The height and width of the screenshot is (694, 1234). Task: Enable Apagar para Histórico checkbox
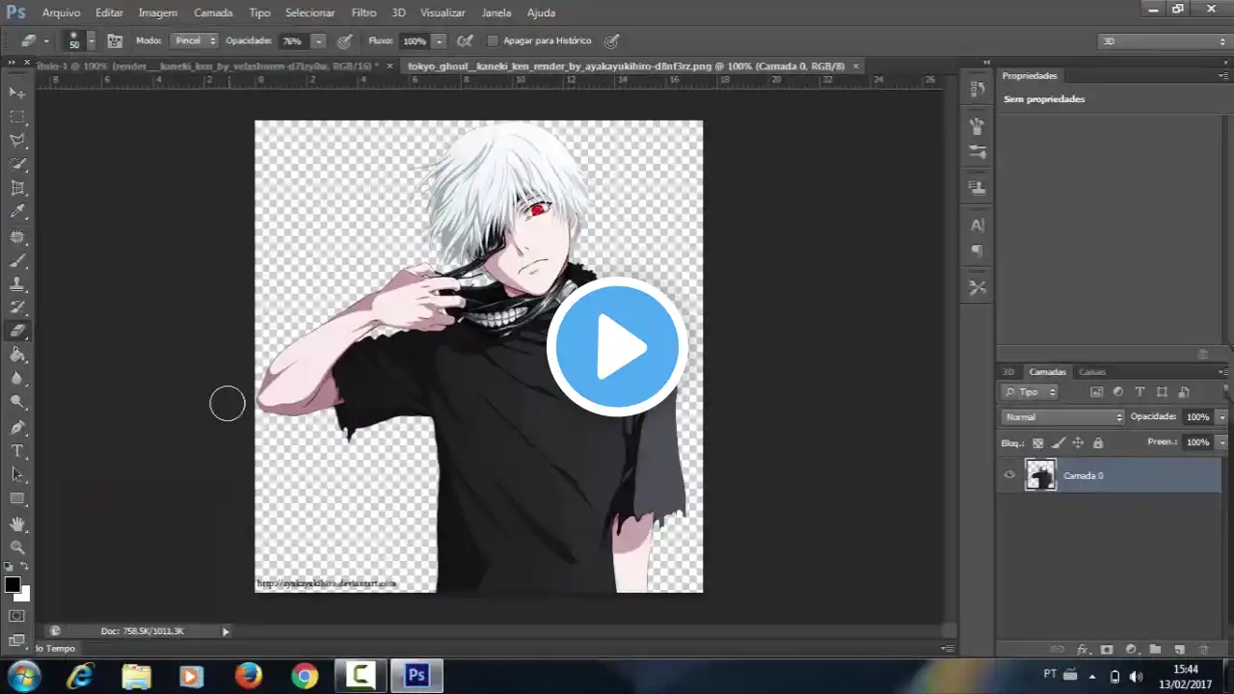pyautogui.click(x=494, y=40)
